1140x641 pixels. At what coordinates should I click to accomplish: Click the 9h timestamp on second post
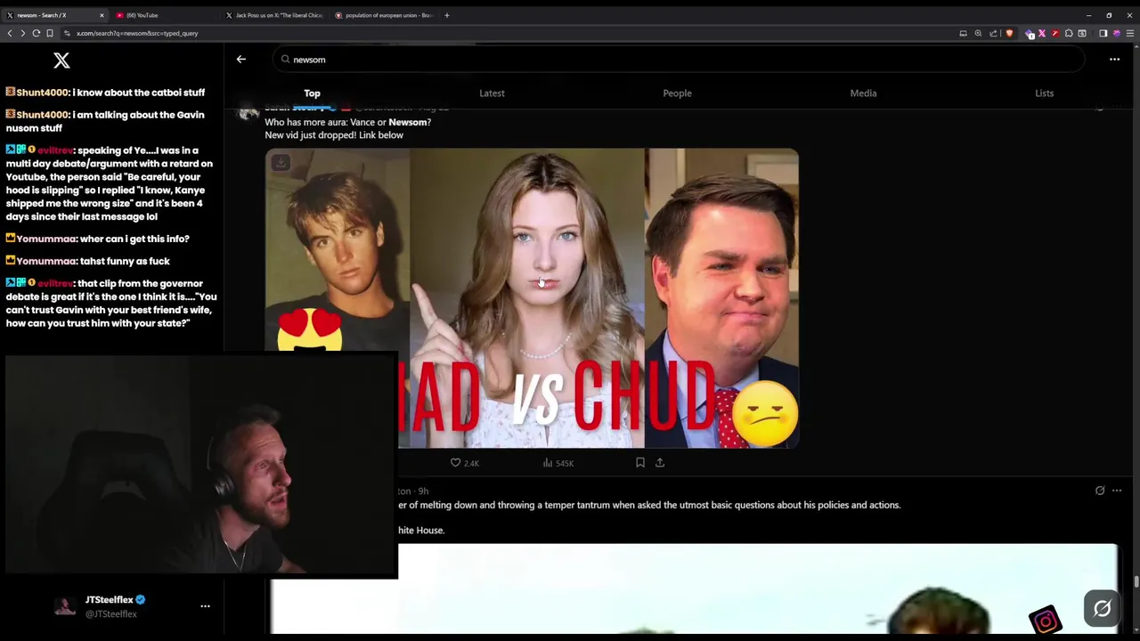point(424,491)
